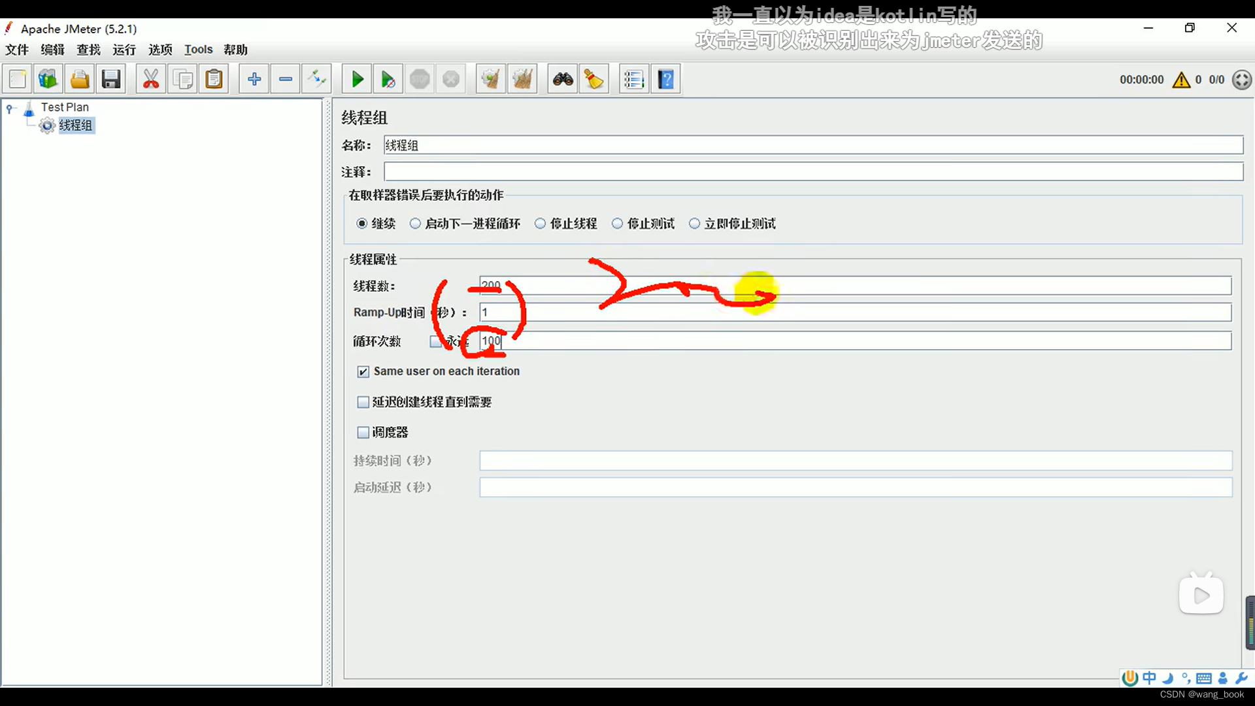Open the 文件 menu
This screenshot has height=706, width=1255.
pos(17,50)
